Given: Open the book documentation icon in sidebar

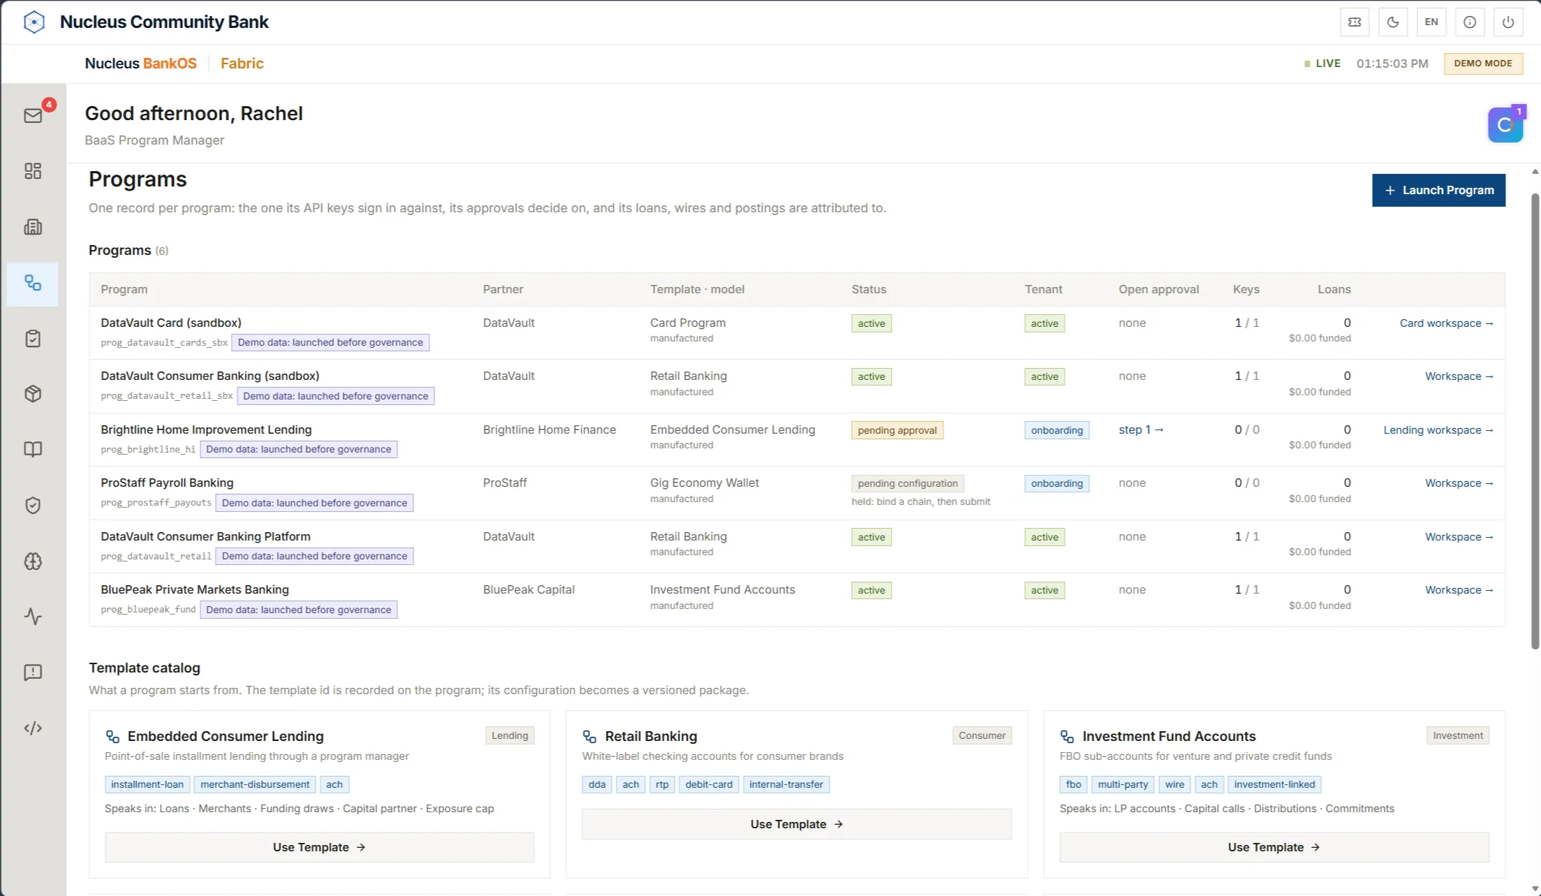Looking at the screenshot, I should click(x=33, y=449).
